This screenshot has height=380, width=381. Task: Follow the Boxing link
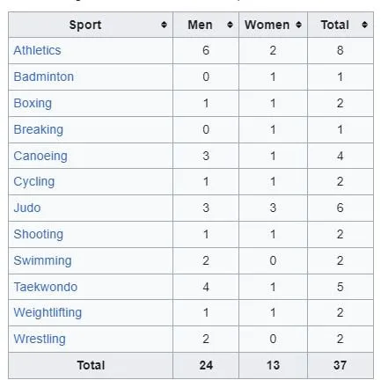click(x=33, y=103)
